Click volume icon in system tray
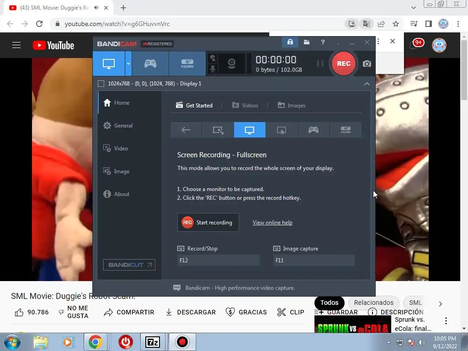This screenshot has width=468, height=351. [422, 342]
